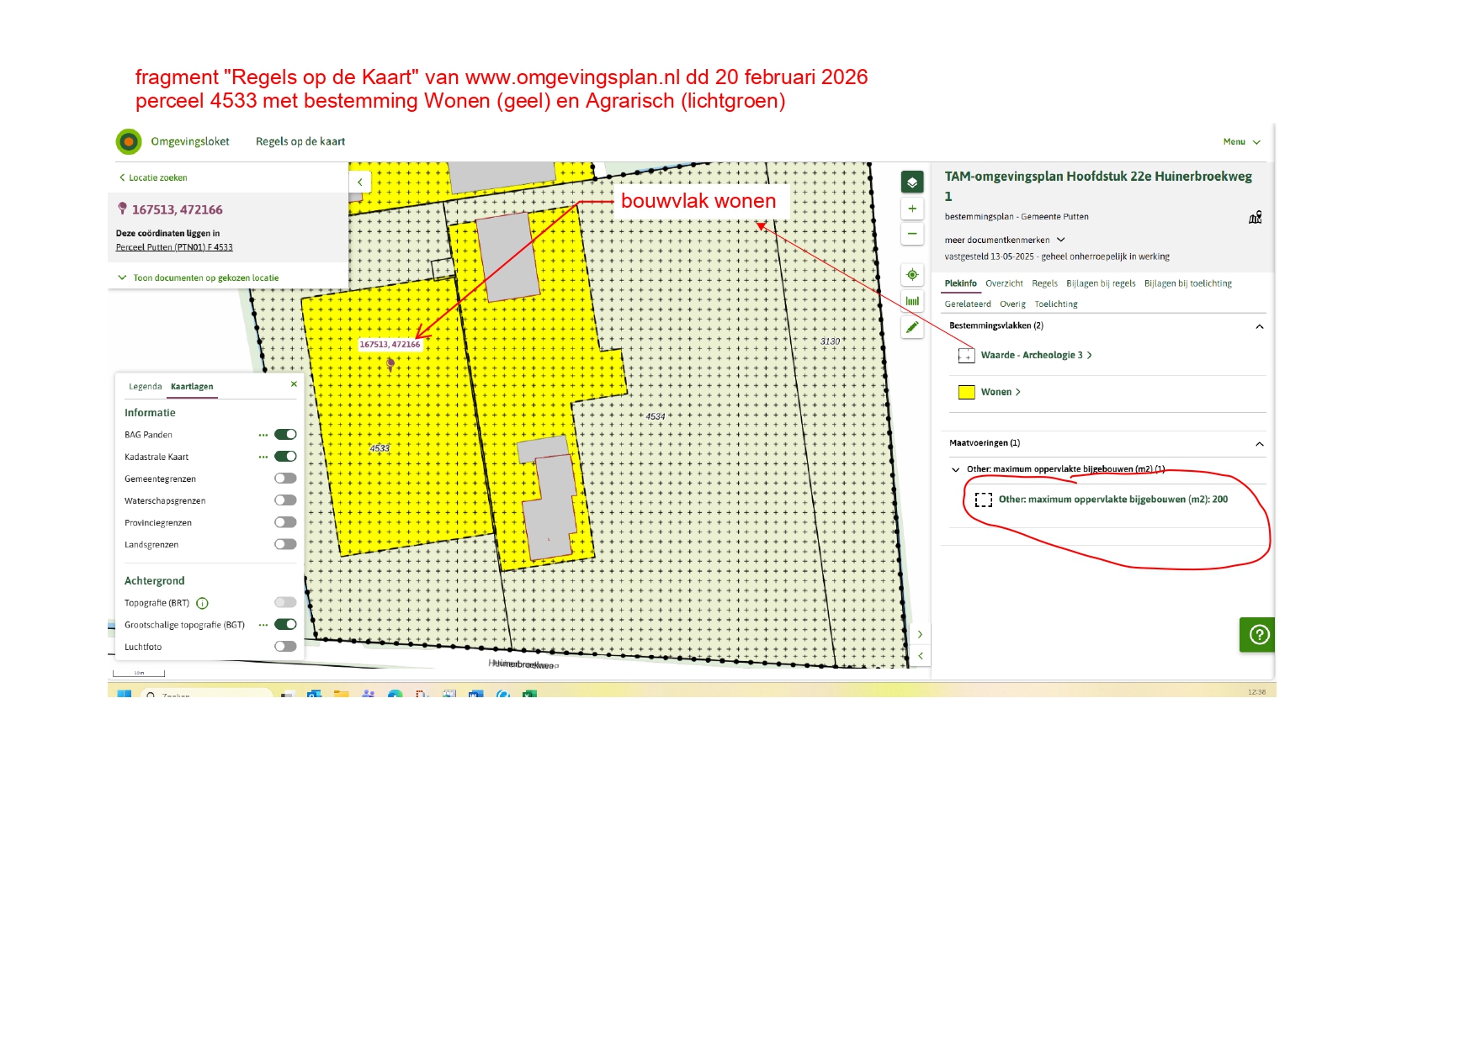Center map on current location
Screen dimensions: 1476x1042
[x=912, y=275]
